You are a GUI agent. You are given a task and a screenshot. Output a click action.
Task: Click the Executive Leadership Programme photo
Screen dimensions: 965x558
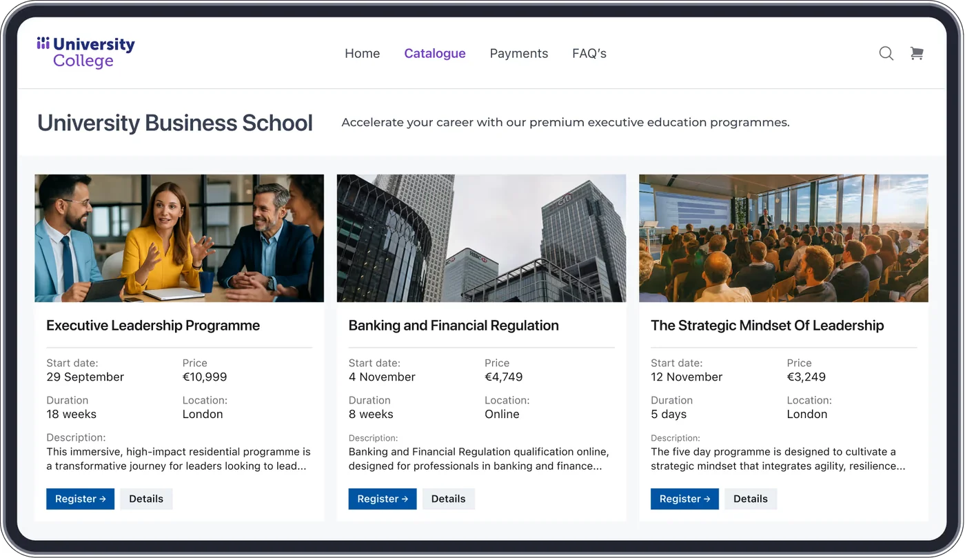[179, 237]
